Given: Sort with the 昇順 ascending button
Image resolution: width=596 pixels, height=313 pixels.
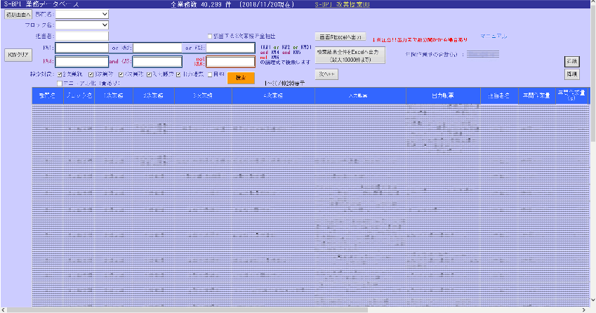Looking at the screenshot, I should tap(571, 61).
